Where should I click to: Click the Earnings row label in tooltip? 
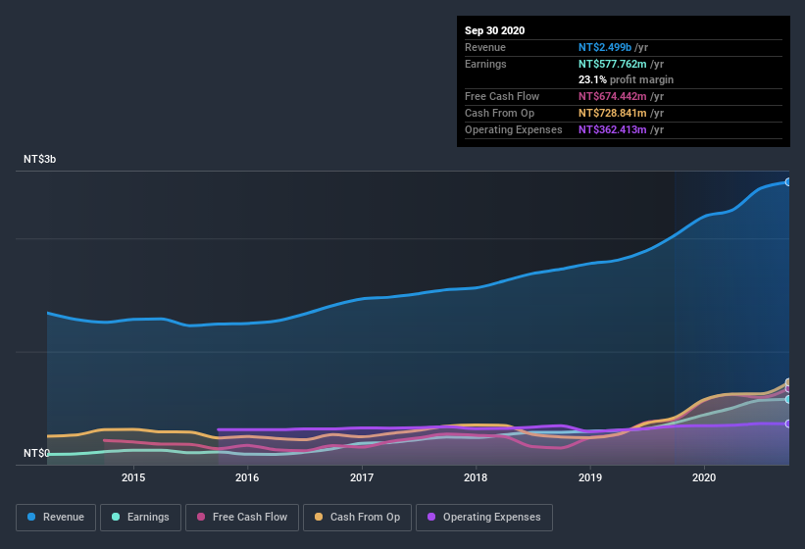click(x=485, y=64)
